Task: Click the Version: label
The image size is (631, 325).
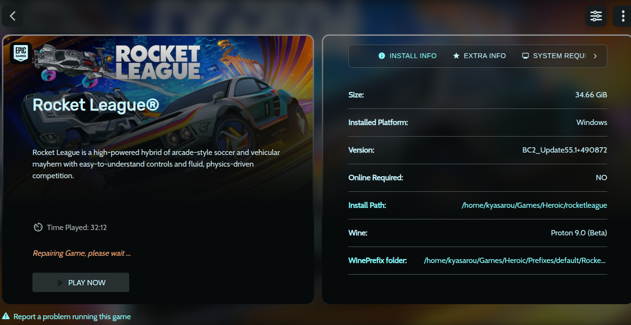Action: coord(361,150)
